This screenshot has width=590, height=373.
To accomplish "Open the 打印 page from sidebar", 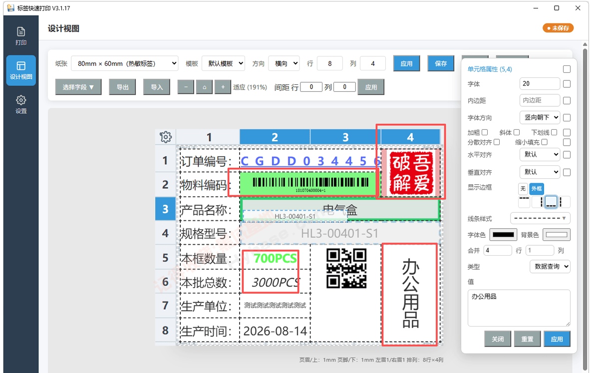I will (21, 36).
